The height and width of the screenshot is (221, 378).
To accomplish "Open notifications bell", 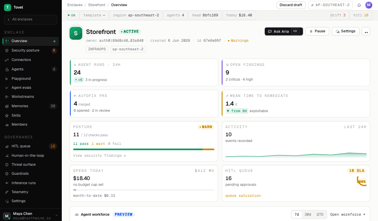I will (359, 5).
